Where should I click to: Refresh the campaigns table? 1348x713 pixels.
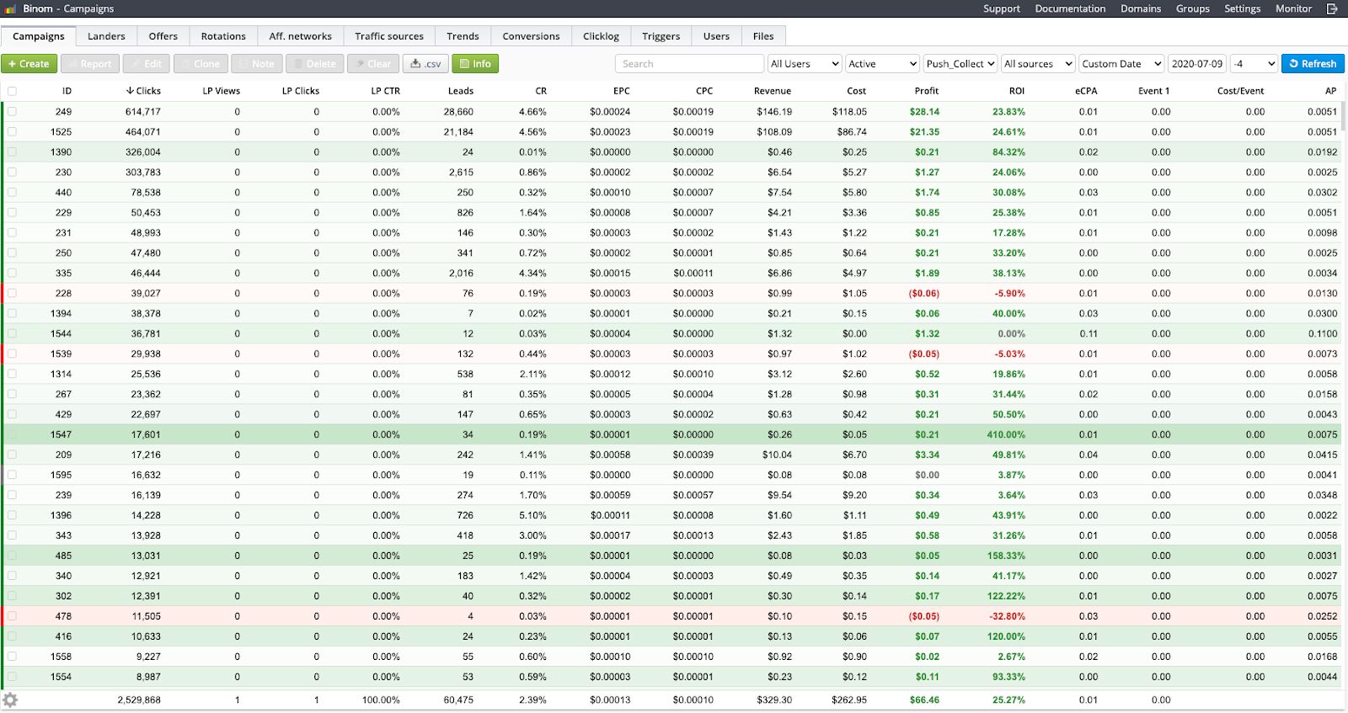(x=1313, y=64)
